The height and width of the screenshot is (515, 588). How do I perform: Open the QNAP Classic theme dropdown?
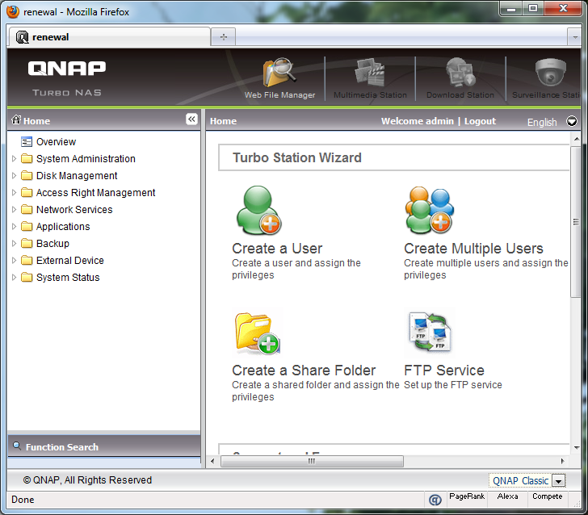(x=558, y=481)
